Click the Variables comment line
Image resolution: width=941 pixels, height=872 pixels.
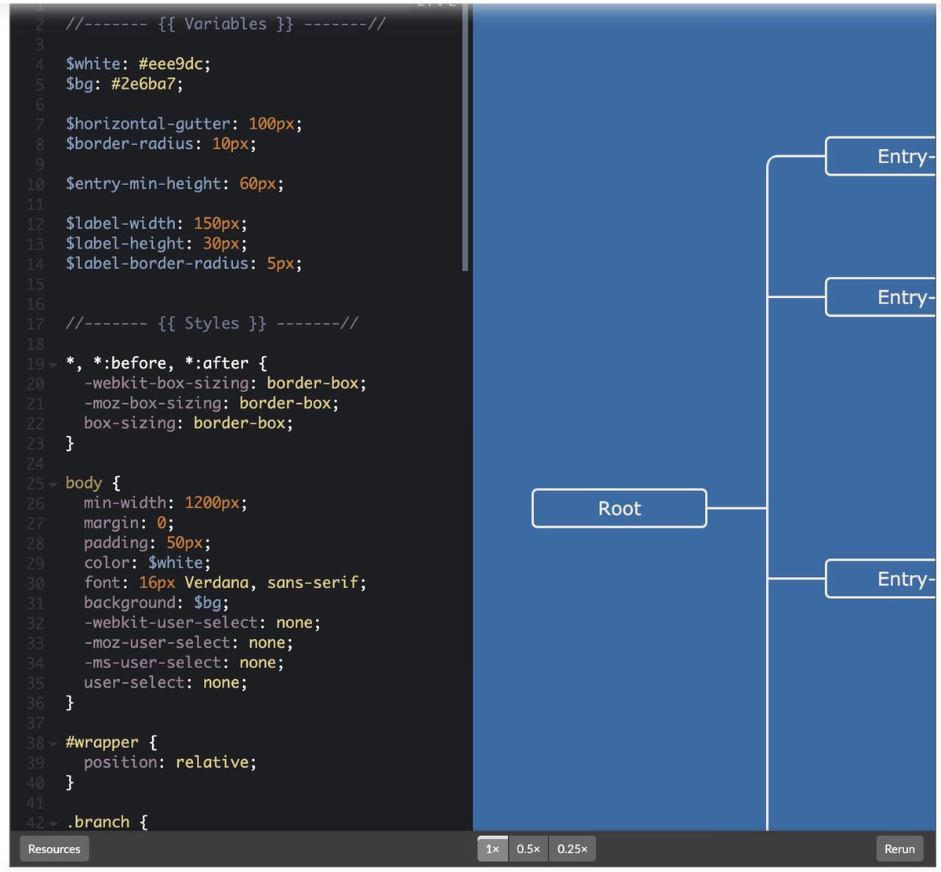point(225,24)
